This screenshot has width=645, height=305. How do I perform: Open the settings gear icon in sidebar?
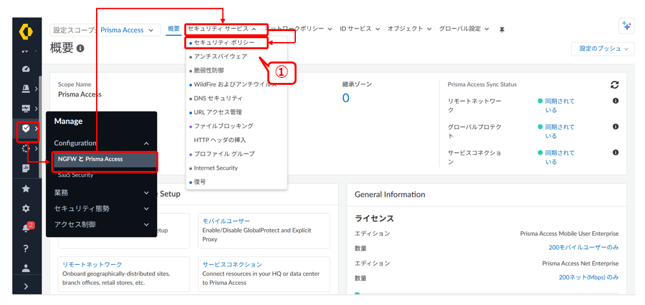26,209
